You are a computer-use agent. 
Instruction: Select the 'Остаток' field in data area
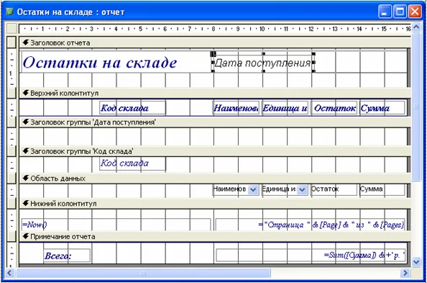pyautogui.click(x=334, y=189)
